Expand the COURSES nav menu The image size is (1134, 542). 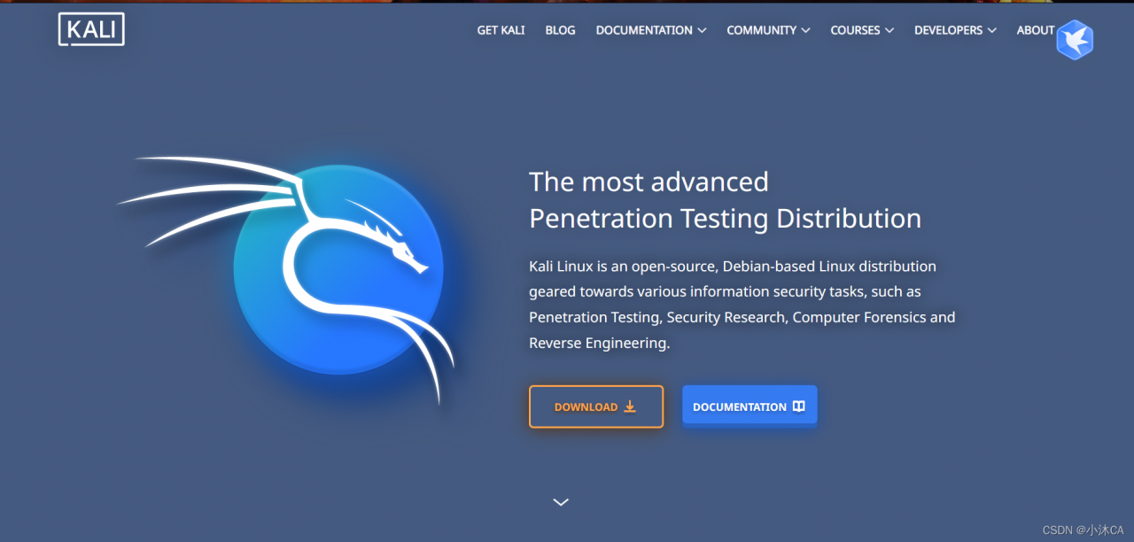click(x=862, y=30)
